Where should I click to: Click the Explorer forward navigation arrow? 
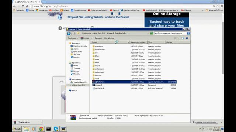(x=73, y=33)
